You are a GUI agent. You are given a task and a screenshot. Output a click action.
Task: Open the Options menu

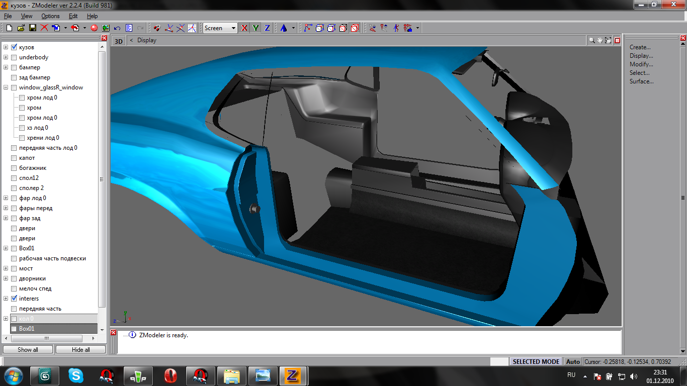click(50, 16)
